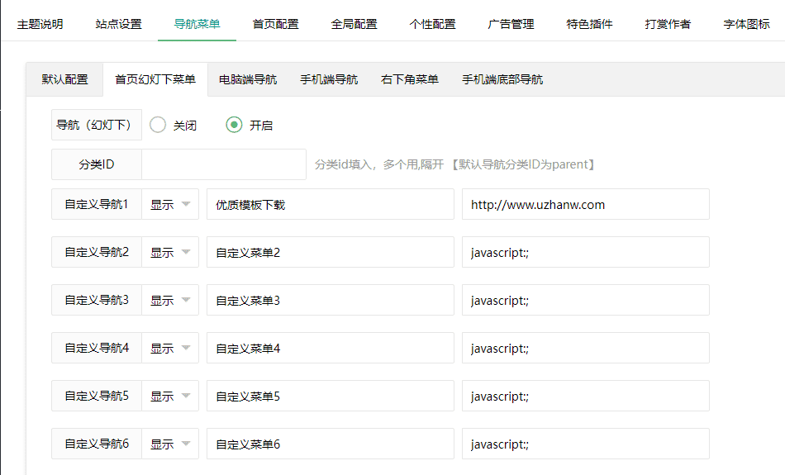785x475 pixels.
Task: Click the 优质模板下载 name field
Action: pos(331,204)
